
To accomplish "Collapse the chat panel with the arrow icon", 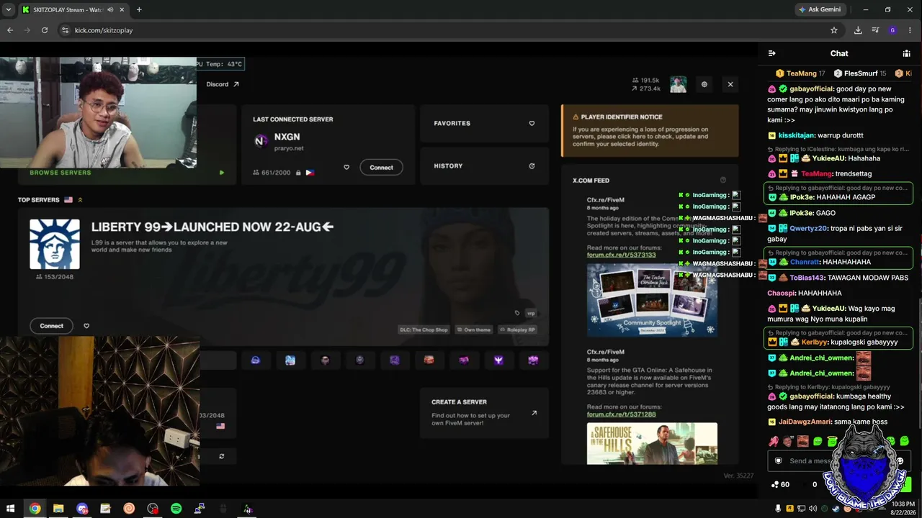I will (772, 53).
